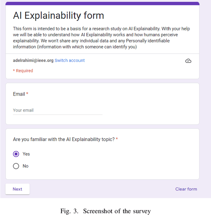The height and width of the screenshot is (215, 211).
Task: Focus the Your email input field
Action: [x=58, y=110]
